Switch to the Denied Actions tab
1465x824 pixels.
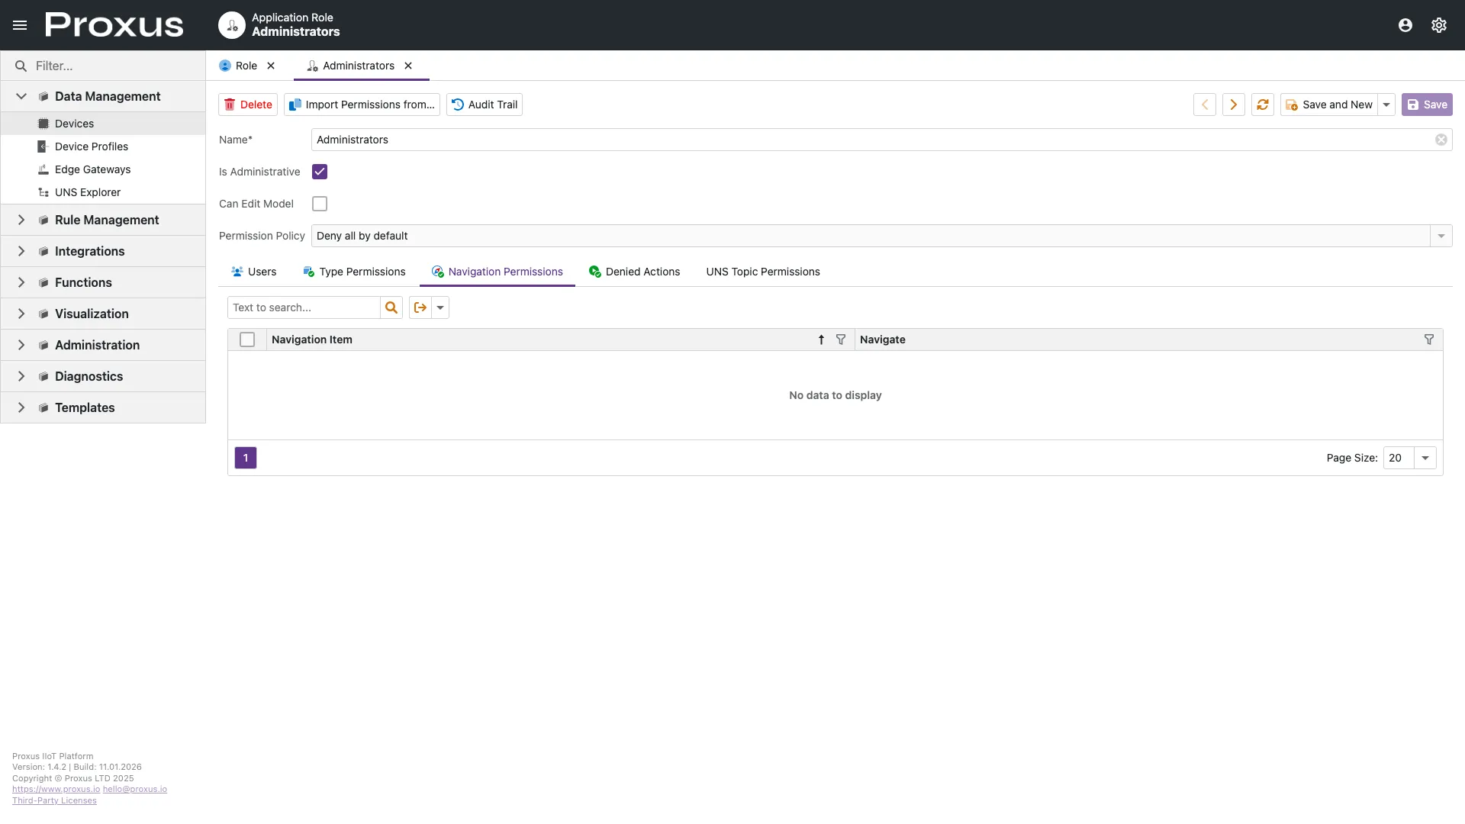coord(642,272)
